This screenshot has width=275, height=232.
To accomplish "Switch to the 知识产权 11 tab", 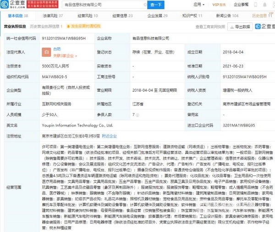I will click(192, 16).
